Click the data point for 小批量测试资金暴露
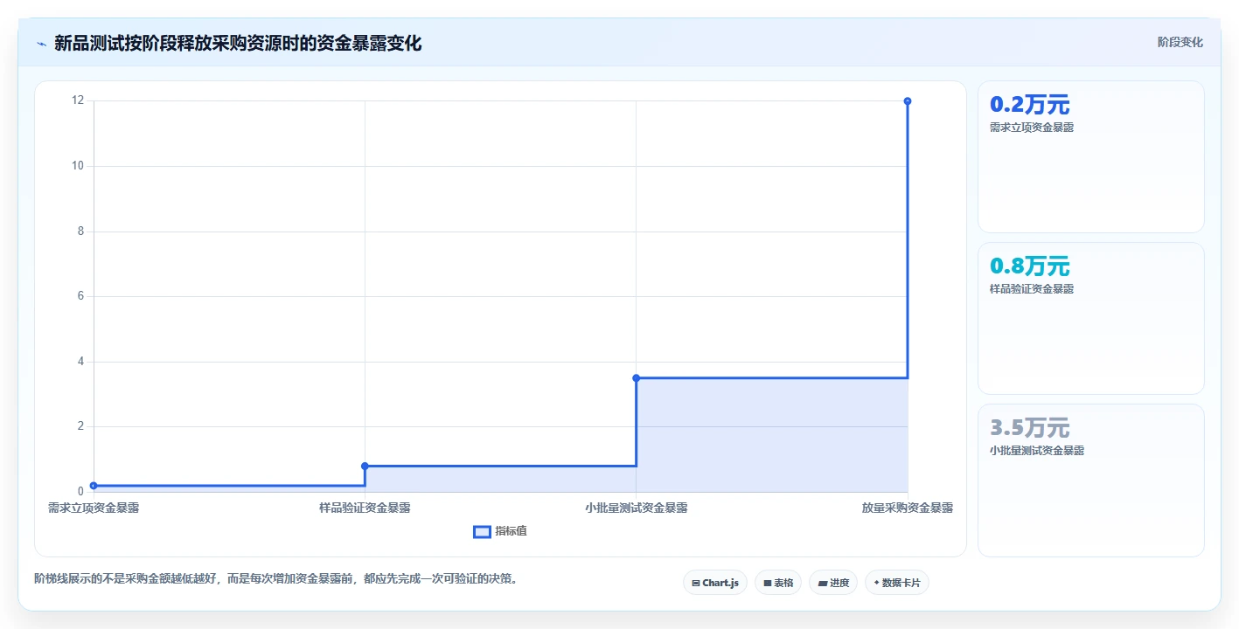 (636, 377)
